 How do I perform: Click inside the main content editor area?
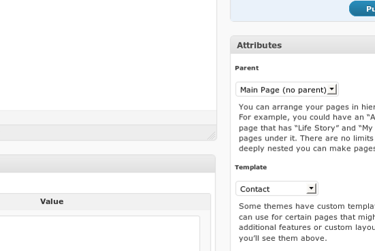click(108, 55)
